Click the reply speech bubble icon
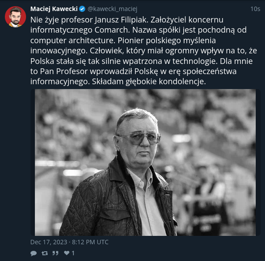The height and width of the screenshot is (261, 265). point(34,253)
